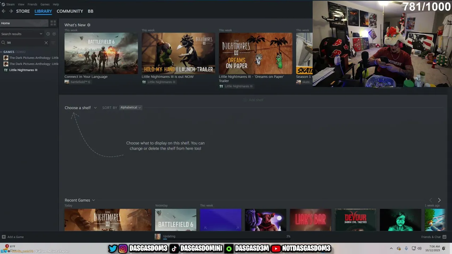452x254 pixels.
Task: Select Little Nightmares III in sidebar
Action: click(23, 70)
